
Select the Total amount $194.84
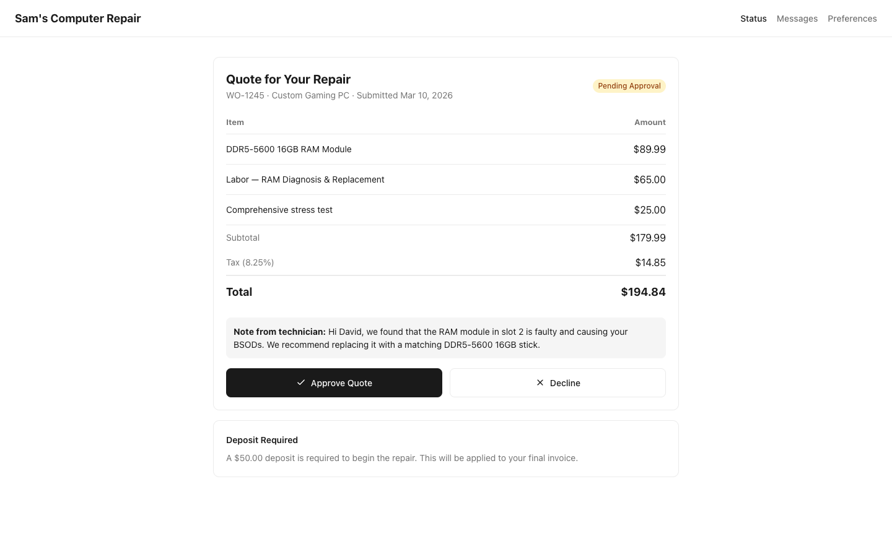pos(643,291)
